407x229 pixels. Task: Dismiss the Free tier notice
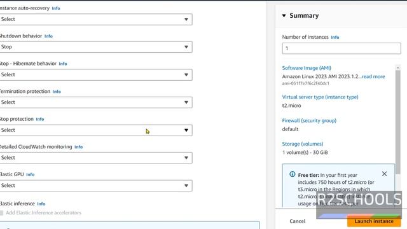[x=384, y=174]
